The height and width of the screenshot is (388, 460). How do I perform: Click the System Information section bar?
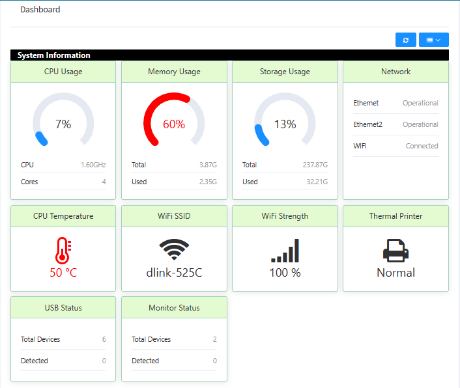(x=229, y=55)
